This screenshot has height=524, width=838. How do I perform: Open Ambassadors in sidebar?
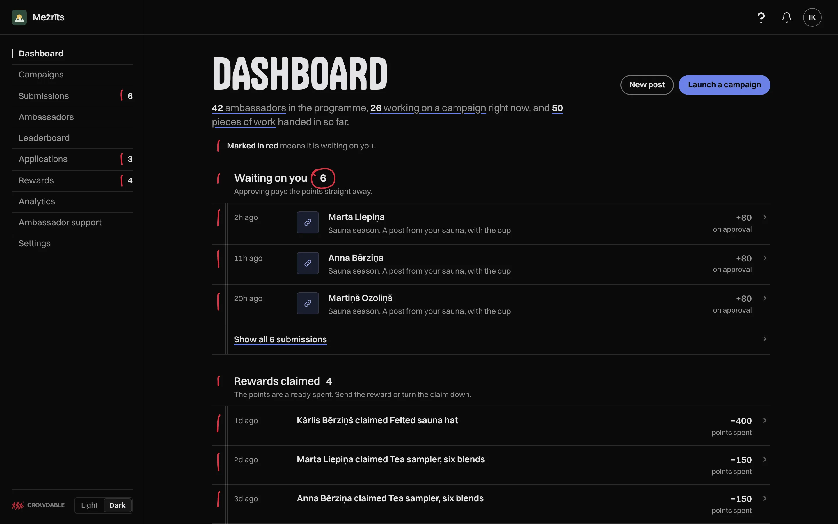tap(72, 117)
